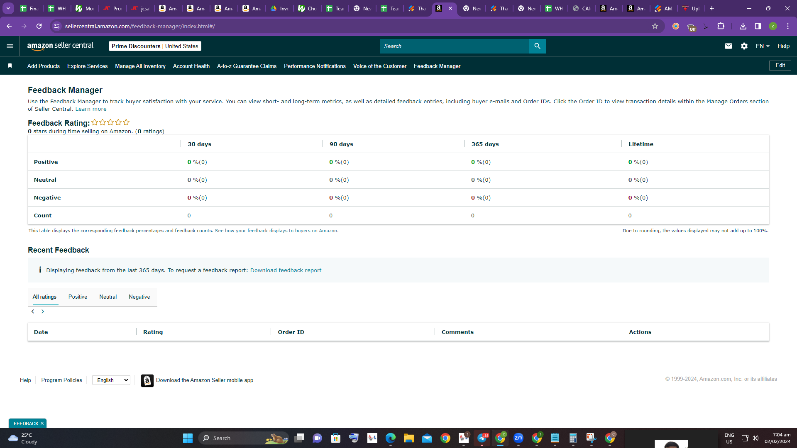797x448 pixels.
Task: Open File Explorer from the taskbar
Action: [x=409, y=438]
